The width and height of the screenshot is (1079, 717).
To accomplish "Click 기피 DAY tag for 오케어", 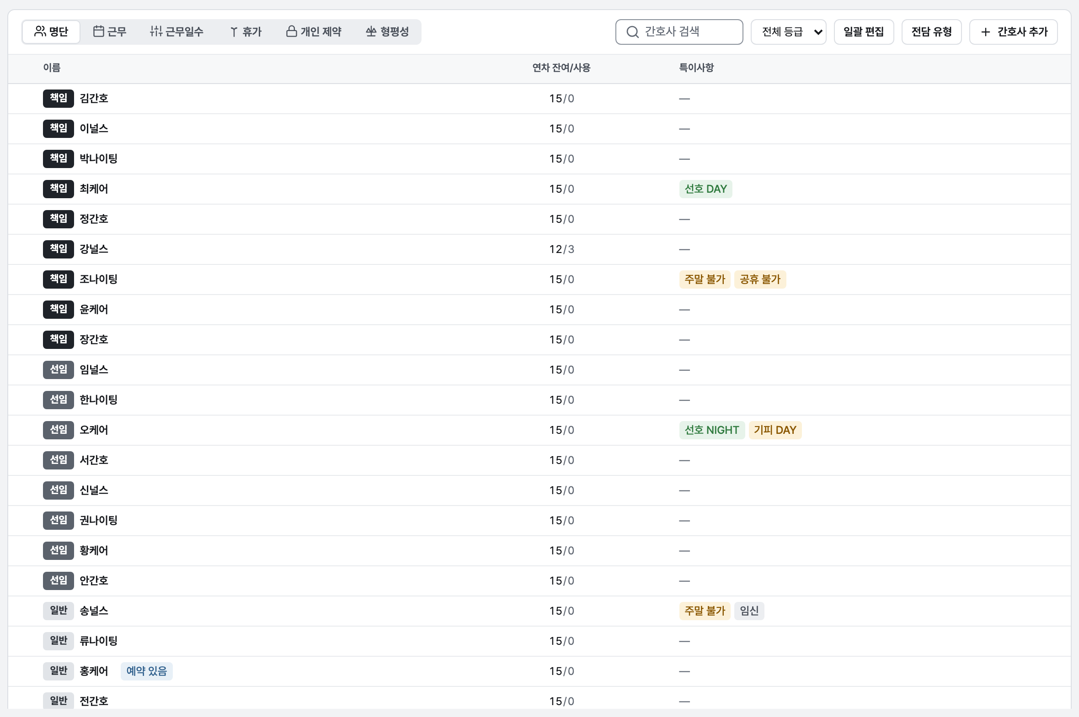I will click(775, 430).
